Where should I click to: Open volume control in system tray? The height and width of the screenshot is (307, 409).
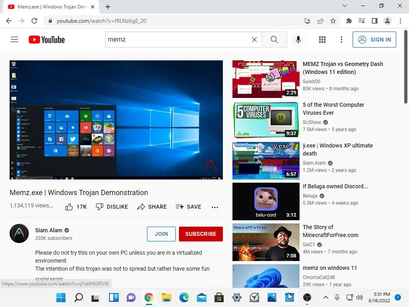pyautogui.click(x=359, y=297)
